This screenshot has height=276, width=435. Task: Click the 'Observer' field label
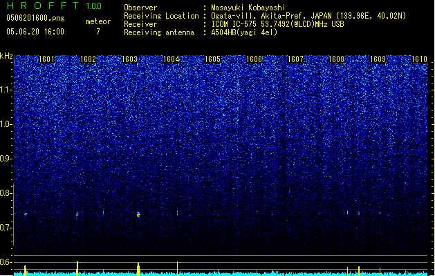(x=140, y=8)
